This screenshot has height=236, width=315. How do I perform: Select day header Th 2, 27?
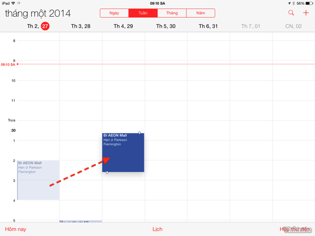pos(38,26)
